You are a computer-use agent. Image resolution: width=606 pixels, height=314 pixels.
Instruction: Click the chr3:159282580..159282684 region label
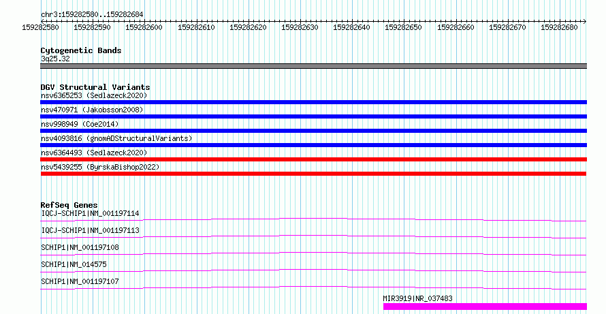[92, 14]
